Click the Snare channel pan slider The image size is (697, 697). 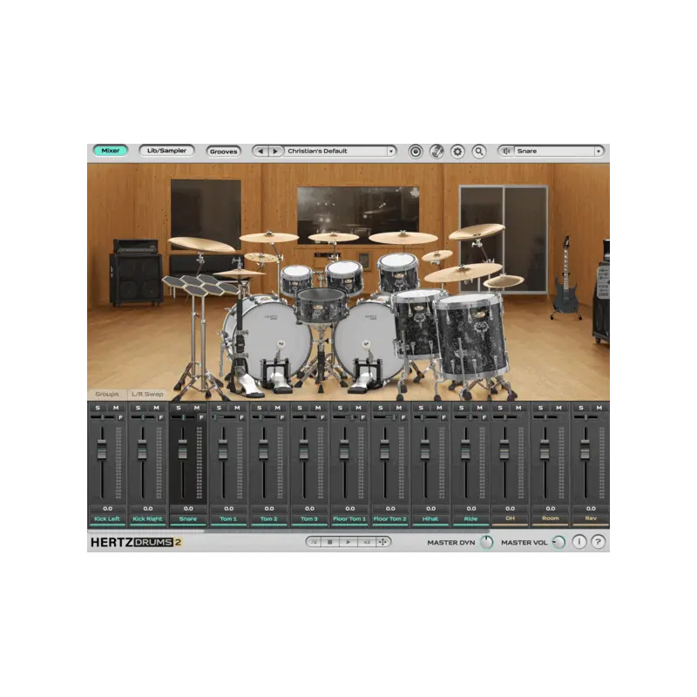184,417
